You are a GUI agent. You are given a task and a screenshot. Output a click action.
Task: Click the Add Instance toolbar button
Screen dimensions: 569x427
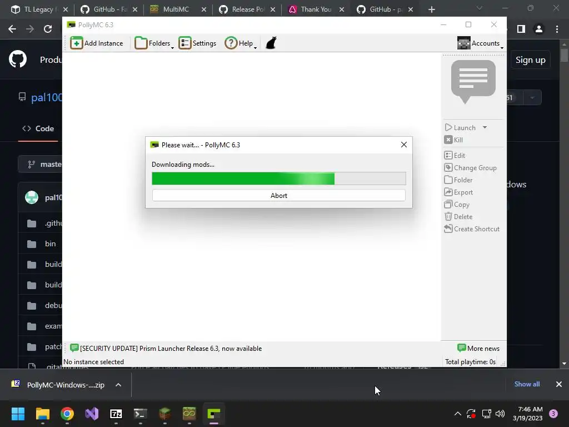(97, 43)
